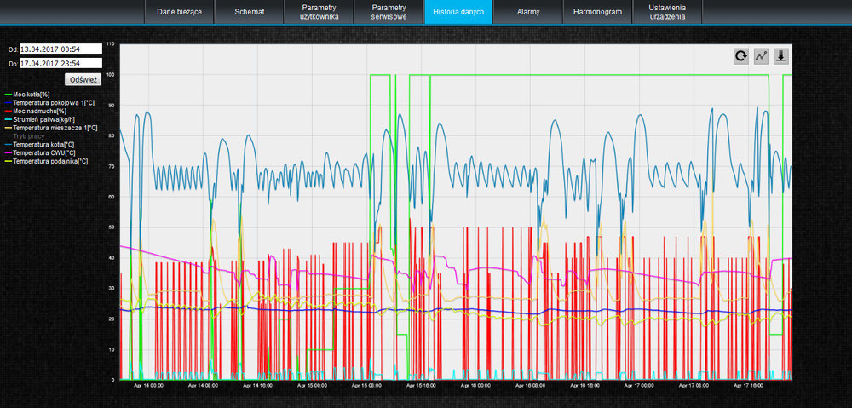852x408 pixels.
Task: Open the Dane bieżące tab
Action: click(x=179, y=13)
